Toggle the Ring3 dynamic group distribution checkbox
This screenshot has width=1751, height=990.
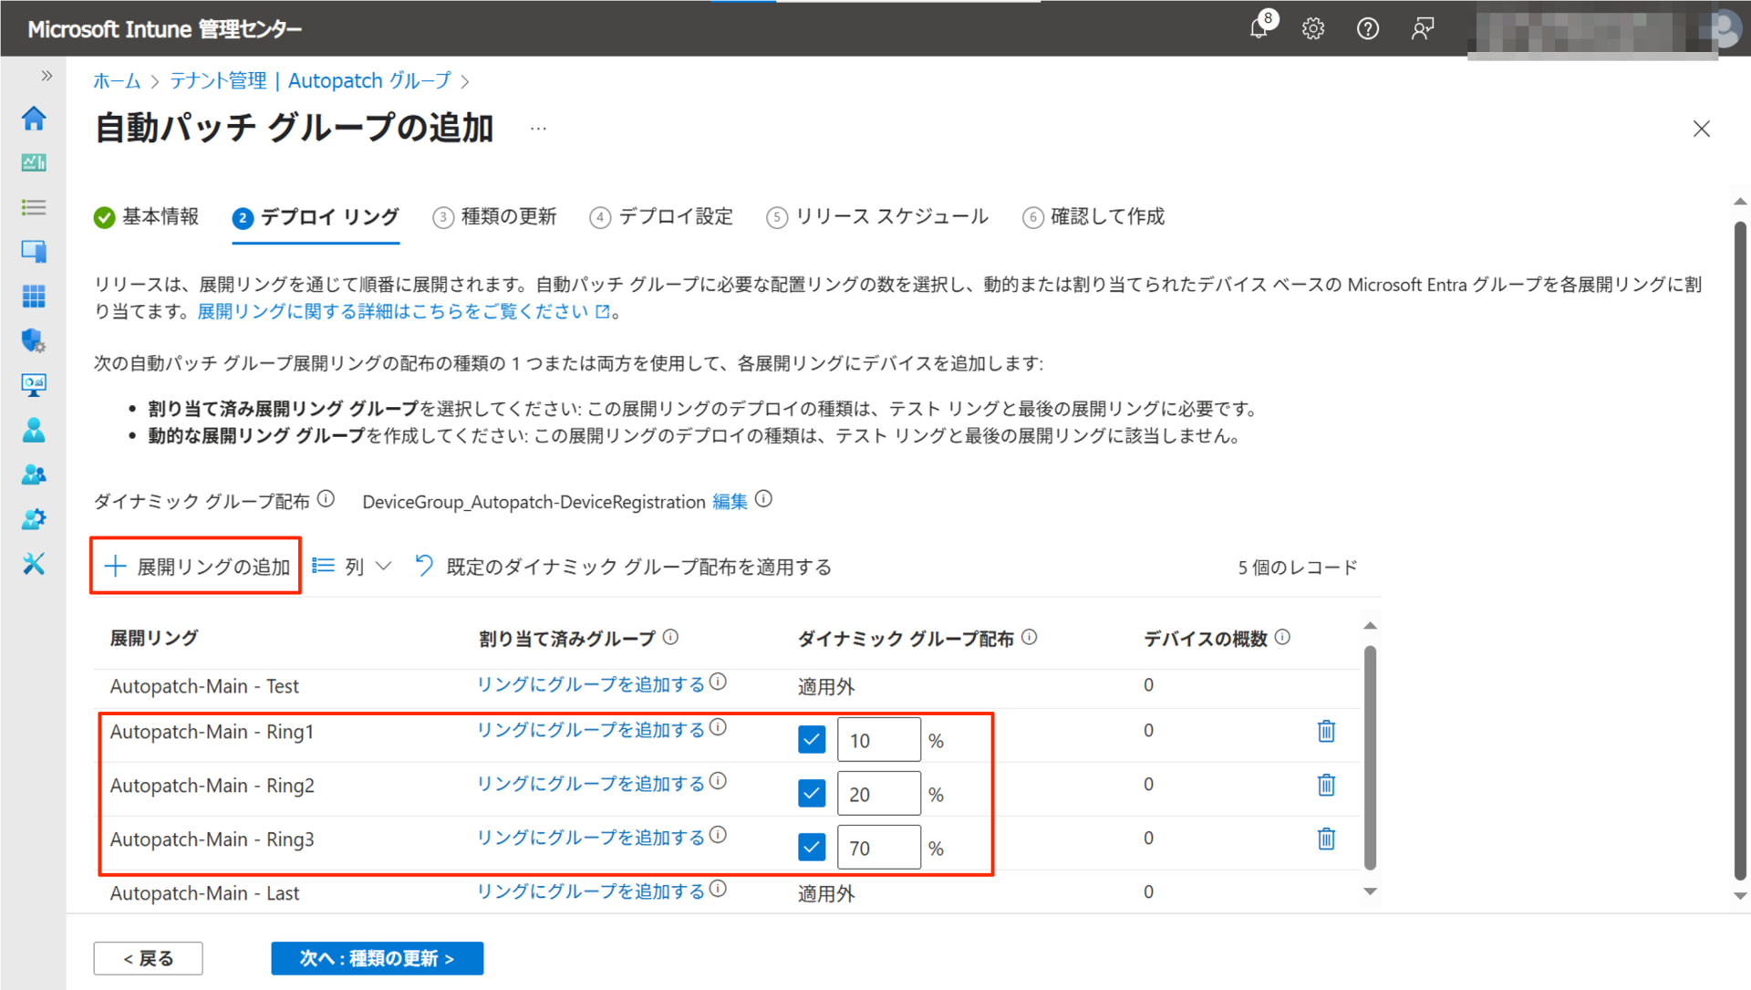[x=811, y=847]
